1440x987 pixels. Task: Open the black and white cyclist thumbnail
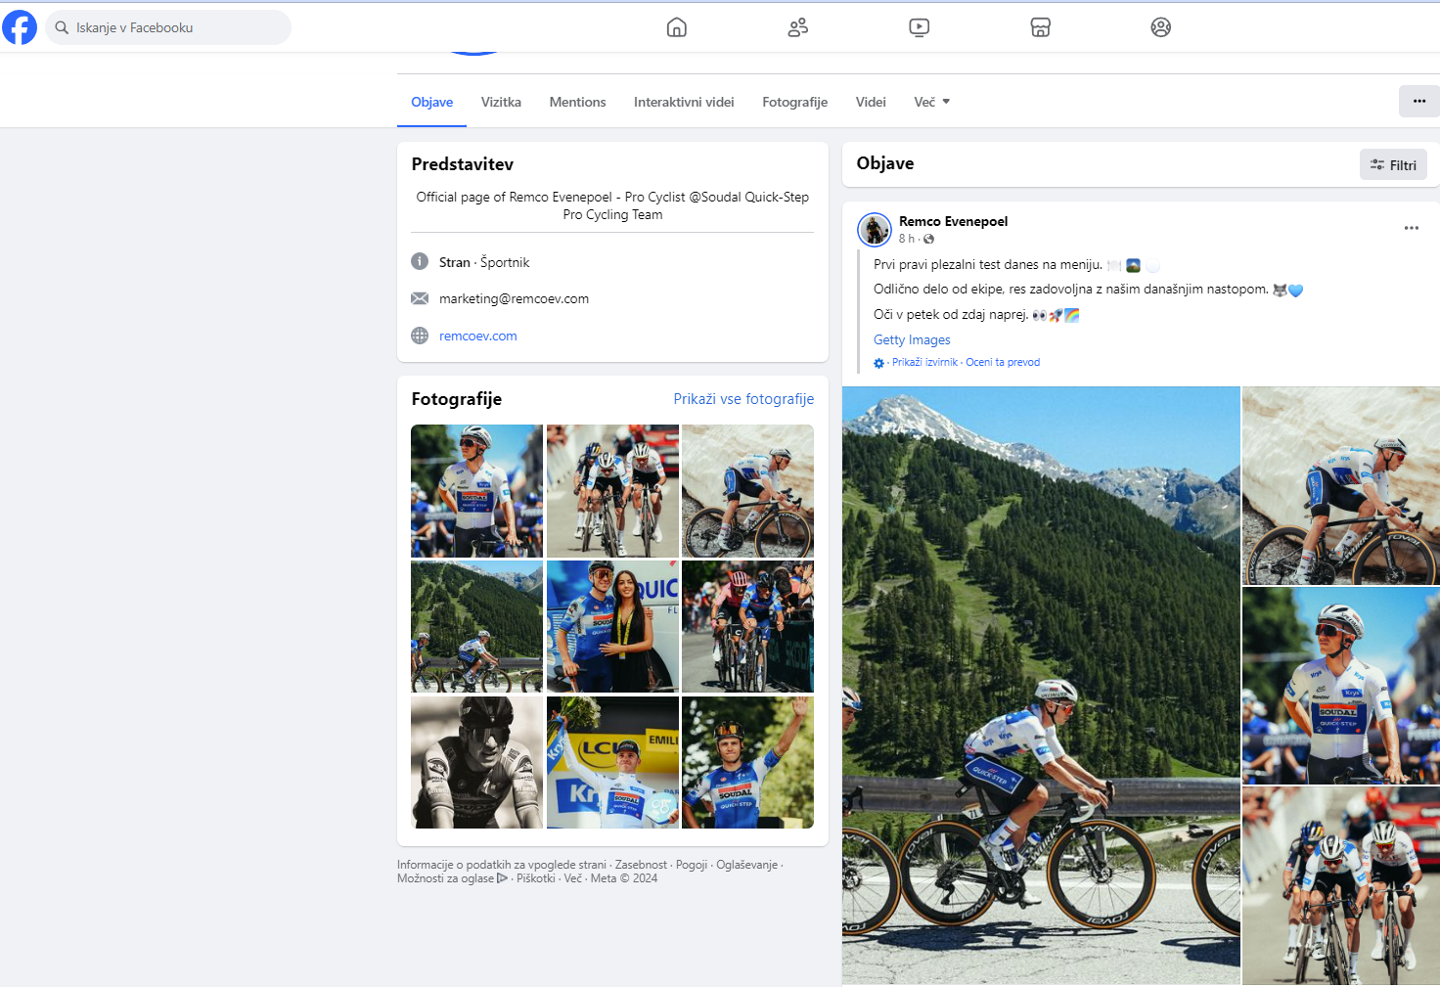tap(476, 762)
